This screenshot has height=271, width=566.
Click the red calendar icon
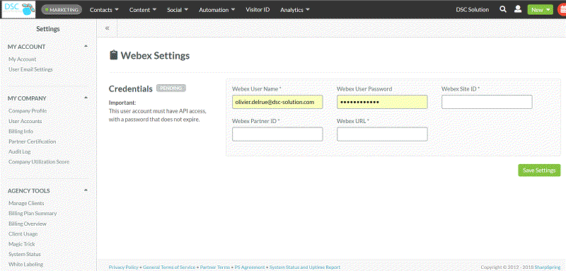click(562, 10)
